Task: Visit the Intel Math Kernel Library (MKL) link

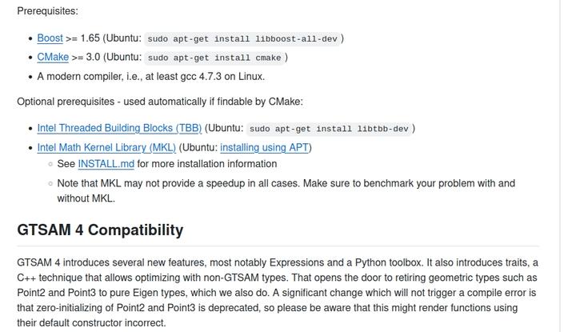Action: point(106,147)
